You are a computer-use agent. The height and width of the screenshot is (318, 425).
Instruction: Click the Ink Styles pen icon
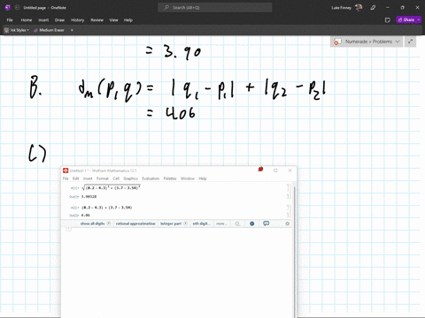point(6,30)
